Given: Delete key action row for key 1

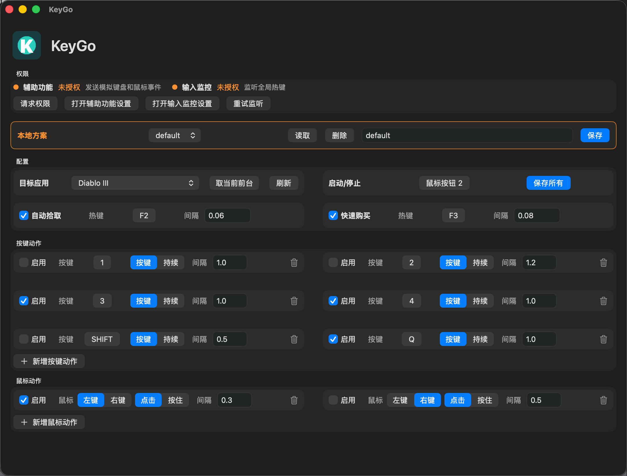Looking at the screenshot, I should [294, 263].
